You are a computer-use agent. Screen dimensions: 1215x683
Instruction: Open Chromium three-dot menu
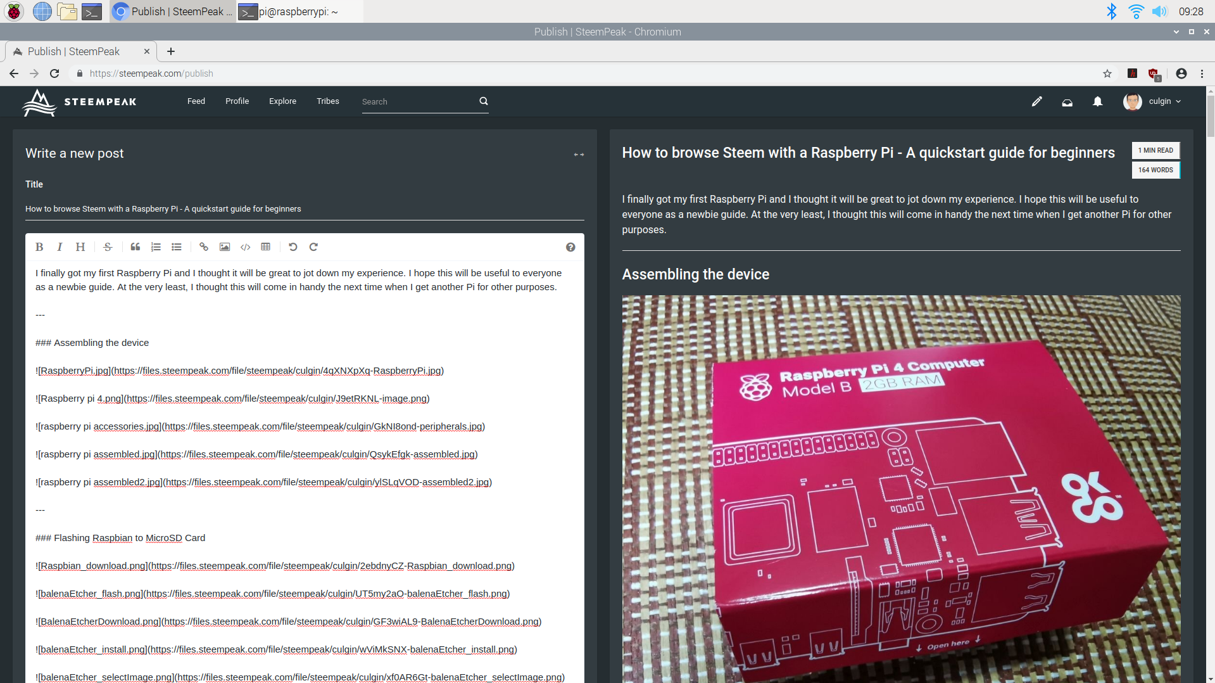pos(1202,73)
